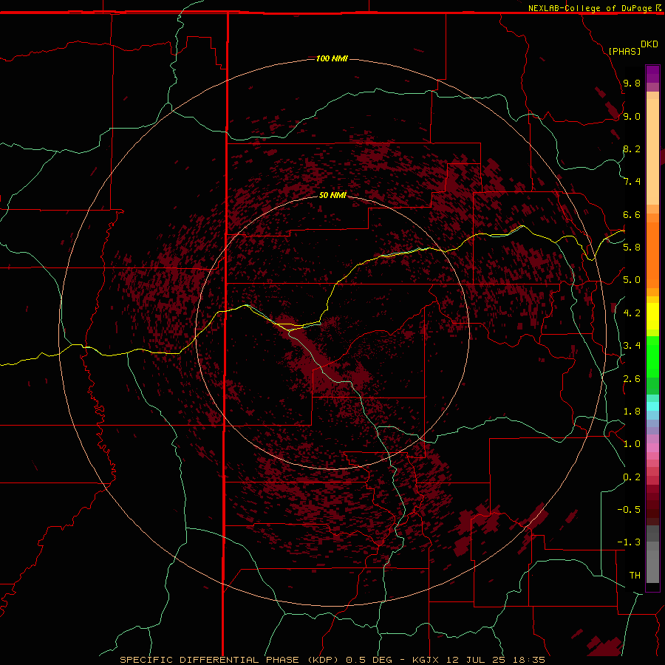Click the 9.8 scale value
This screenshot has width=665, height=665.
tap(632, 83)
